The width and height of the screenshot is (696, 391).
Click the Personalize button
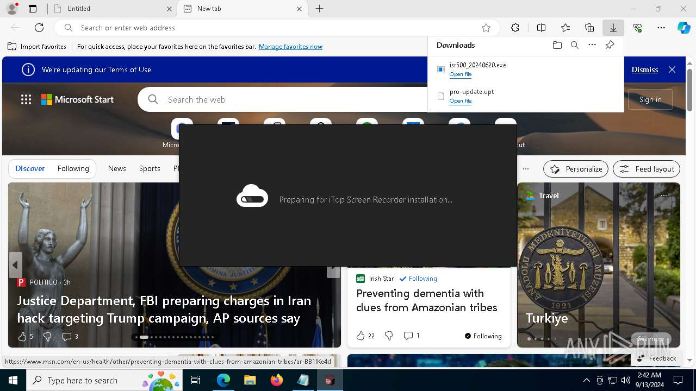tap(576, 169)
